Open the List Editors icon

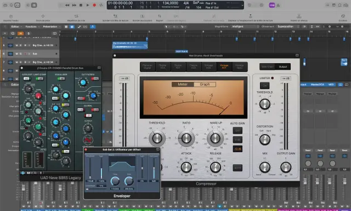click(x=327, y=5)
